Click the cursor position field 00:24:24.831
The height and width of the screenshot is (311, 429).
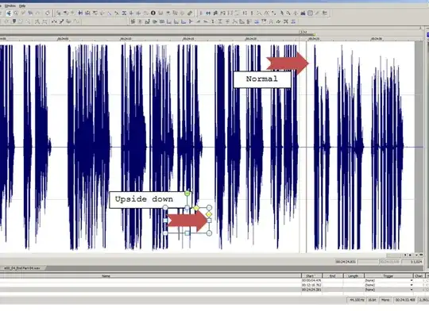click(346, 262)
